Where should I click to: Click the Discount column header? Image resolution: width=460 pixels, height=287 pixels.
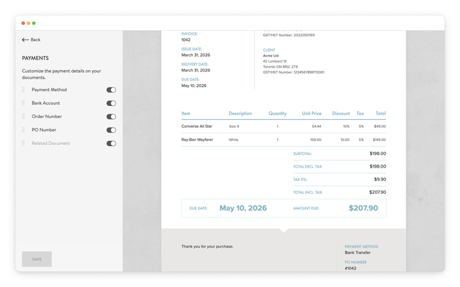341,114
